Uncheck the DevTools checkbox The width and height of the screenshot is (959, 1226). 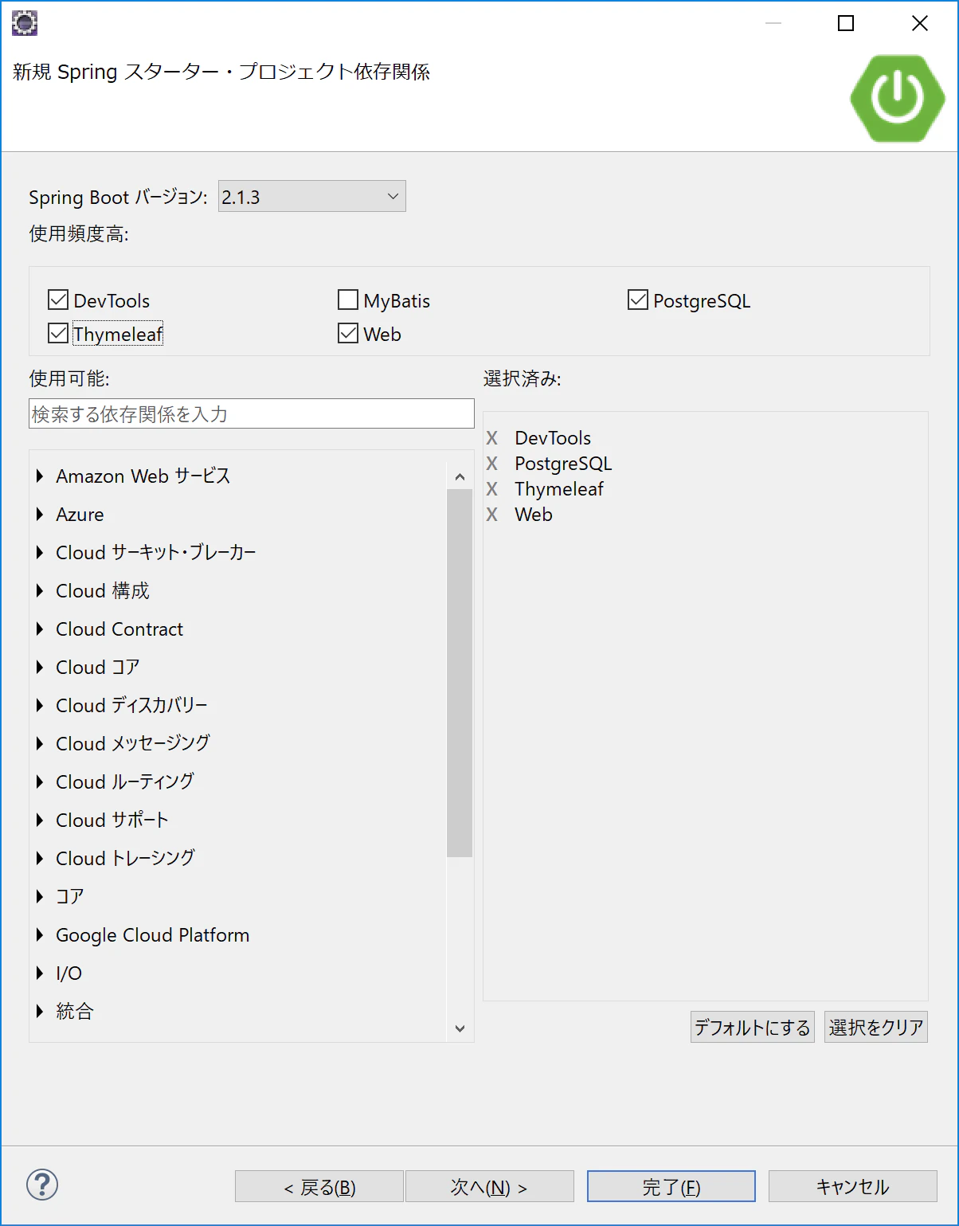pyautogui.click(x=58, y=300)
